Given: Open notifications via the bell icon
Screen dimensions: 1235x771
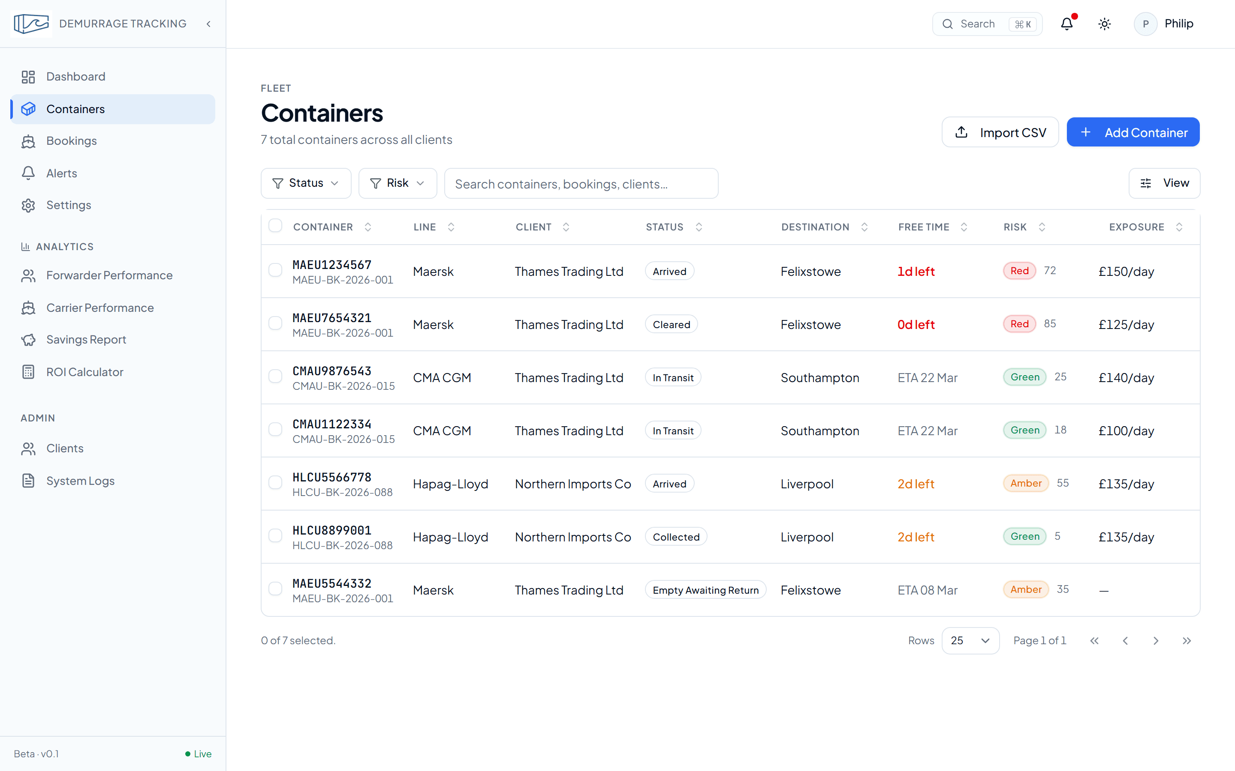Looking at the screenshot, I should coord(1066,24).
